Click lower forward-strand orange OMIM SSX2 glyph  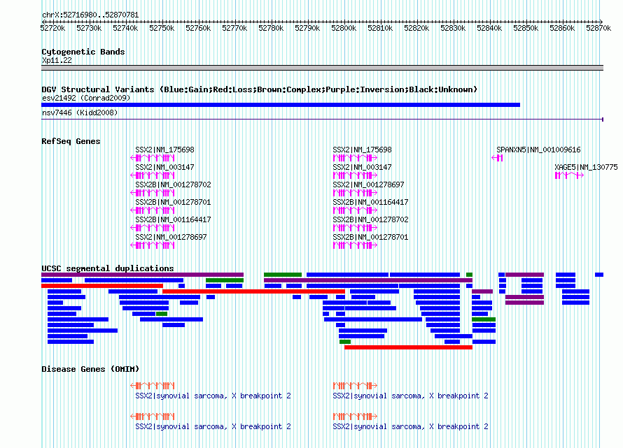(x=355, y=417)
